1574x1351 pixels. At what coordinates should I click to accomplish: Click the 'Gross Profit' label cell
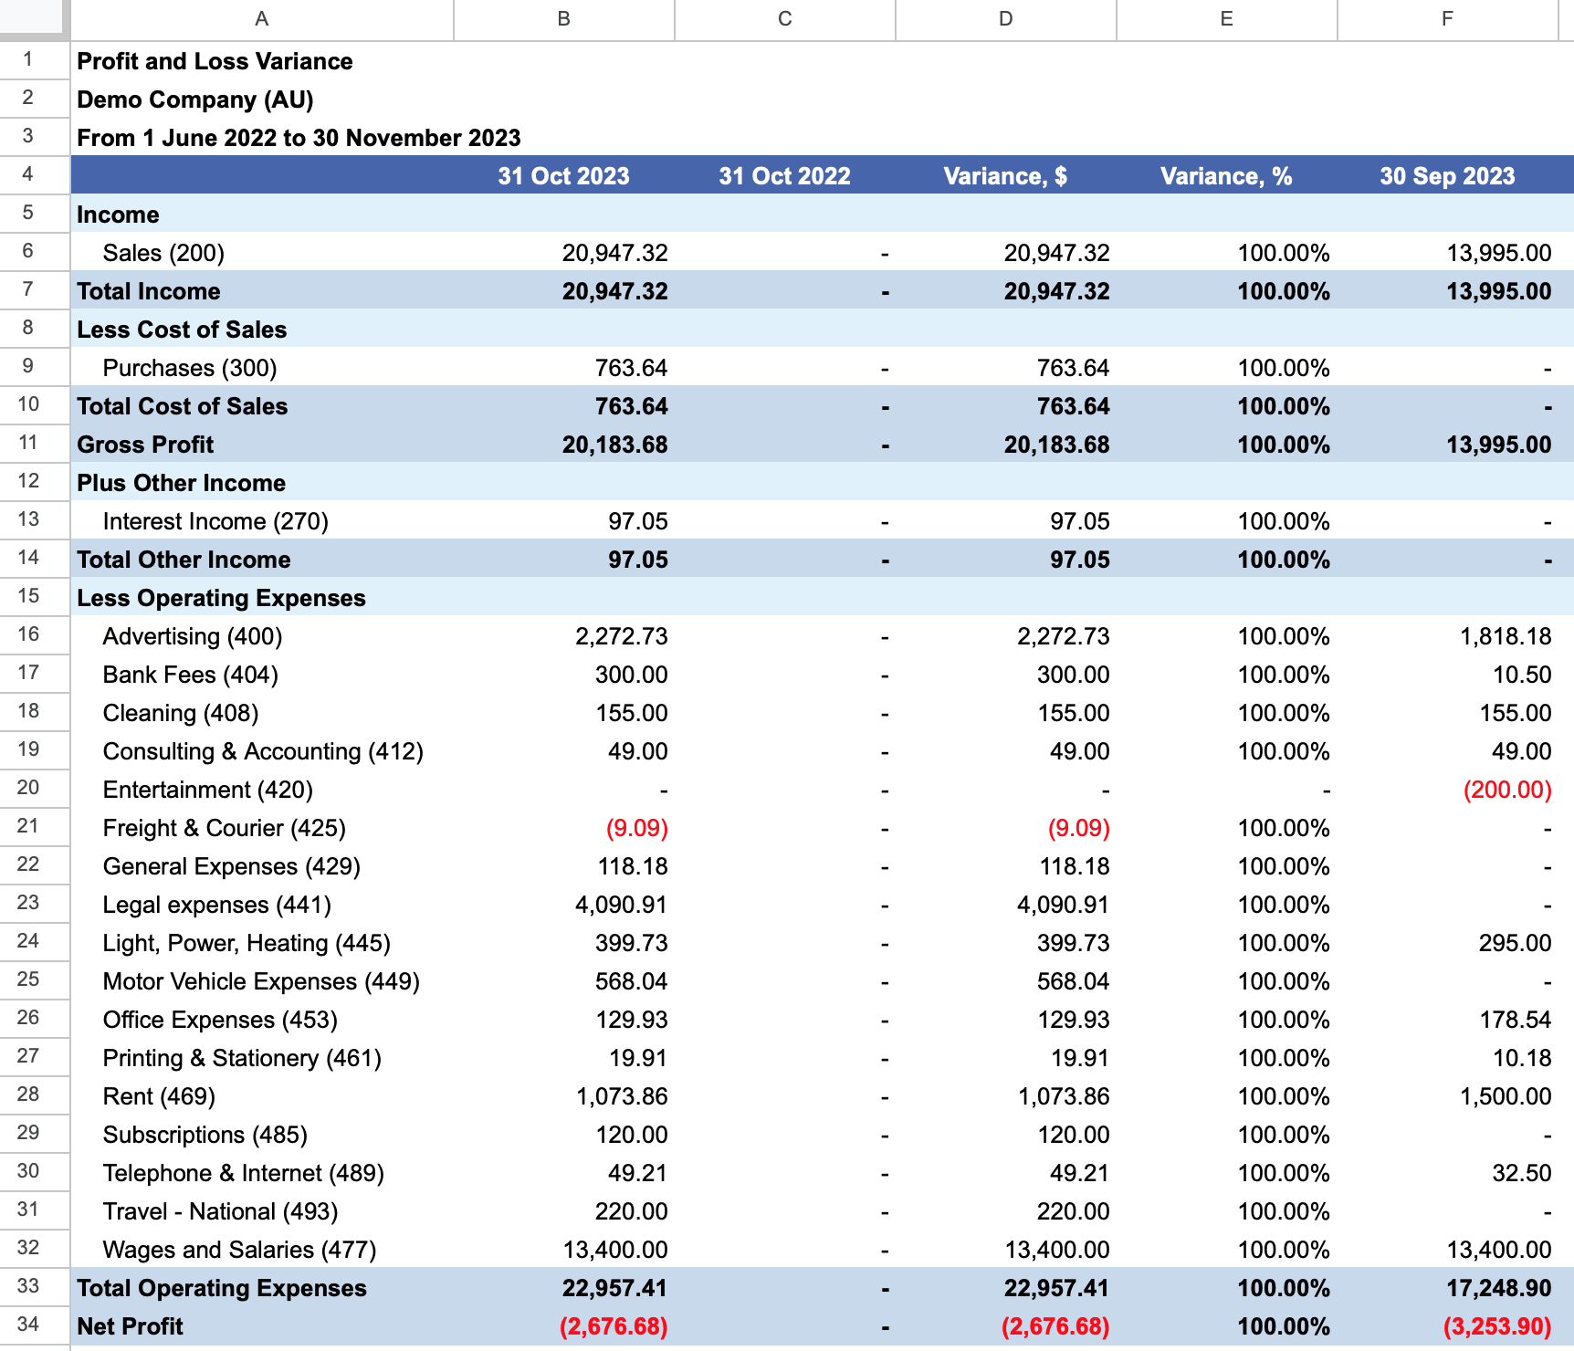pyautogui.click(x=262, y=445)
